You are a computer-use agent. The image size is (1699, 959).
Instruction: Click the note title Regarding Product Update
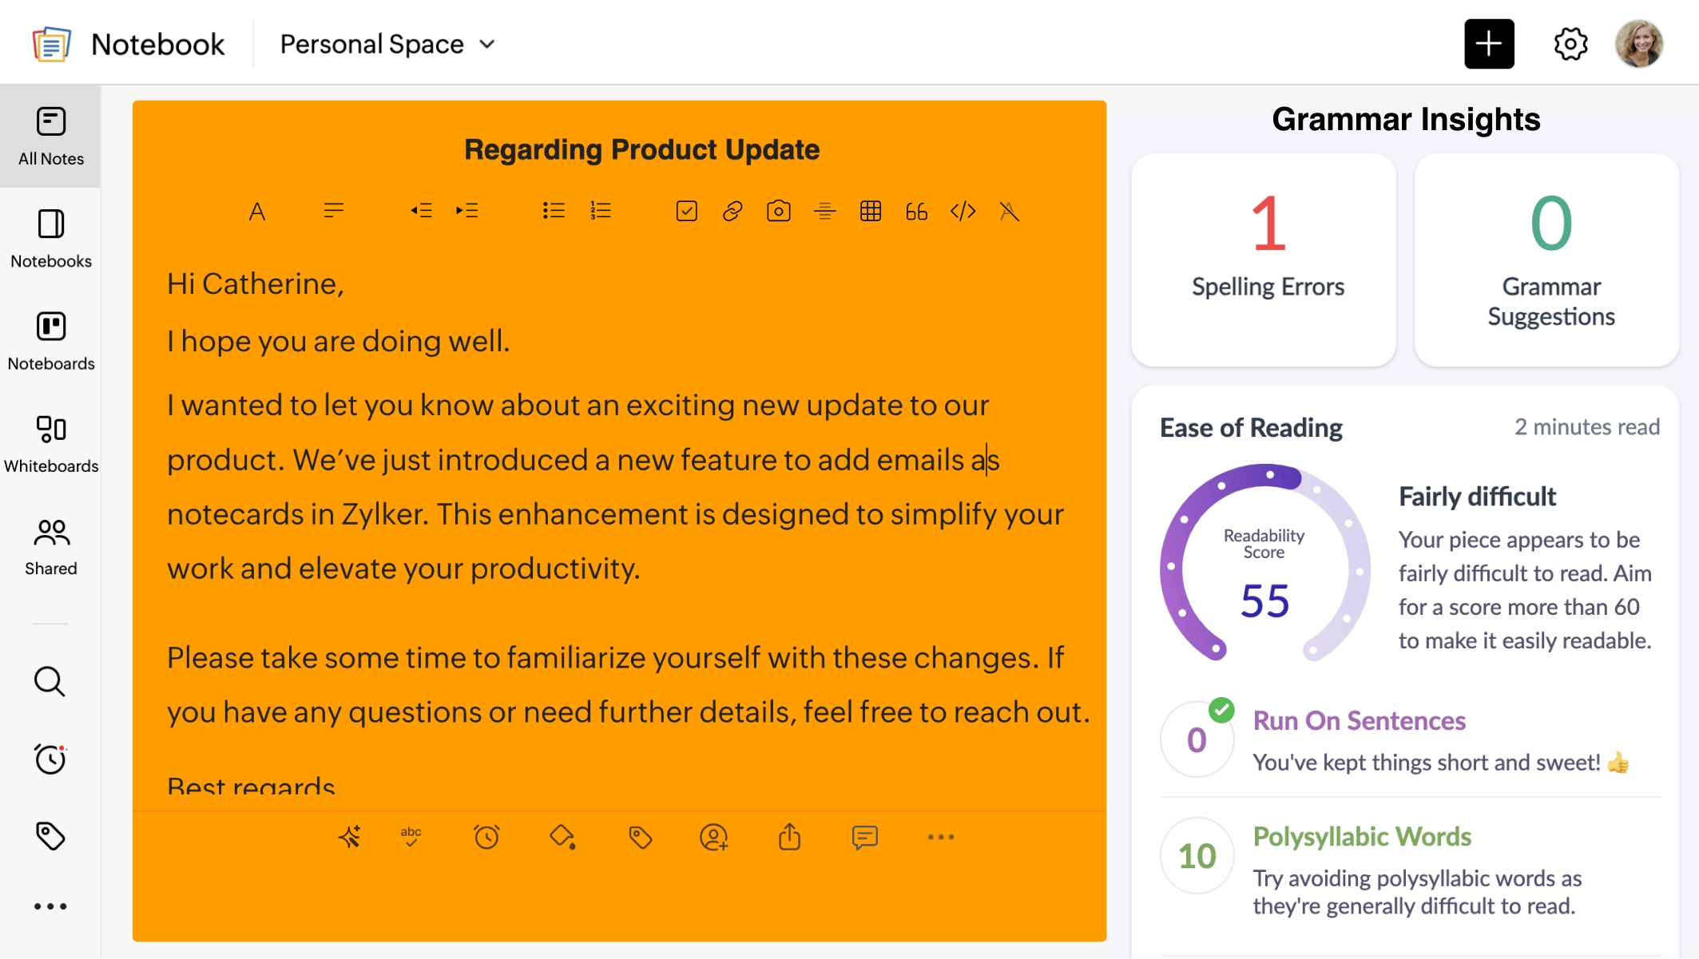[641, 149]
